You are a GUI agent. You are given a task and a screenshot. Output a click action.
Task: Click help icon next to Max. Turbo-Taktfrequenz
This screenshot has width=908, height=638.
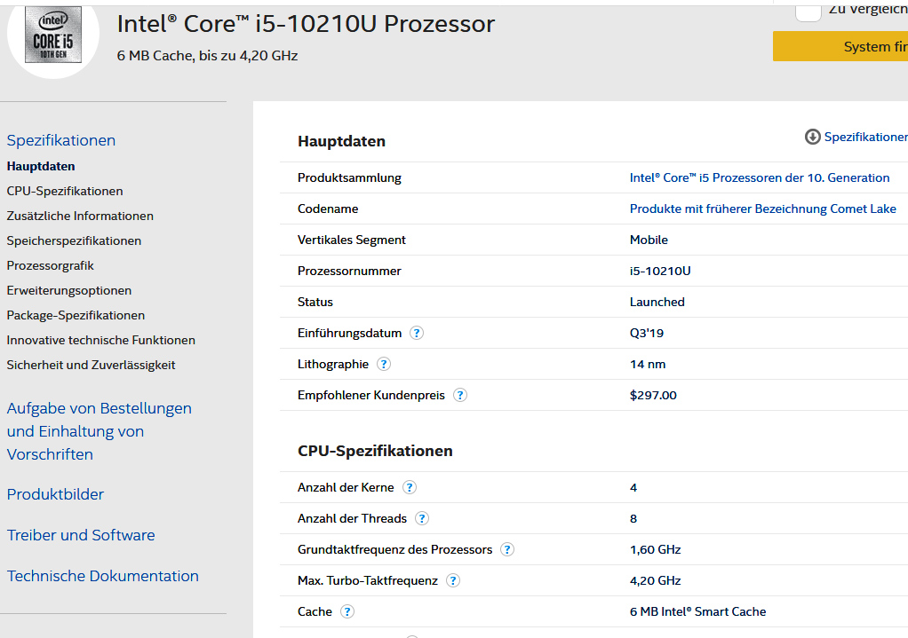(x=453, y=580)
